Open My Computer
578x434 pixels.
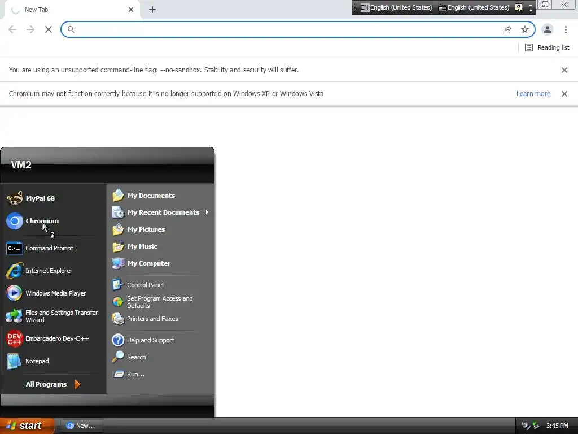pos(160,263)
